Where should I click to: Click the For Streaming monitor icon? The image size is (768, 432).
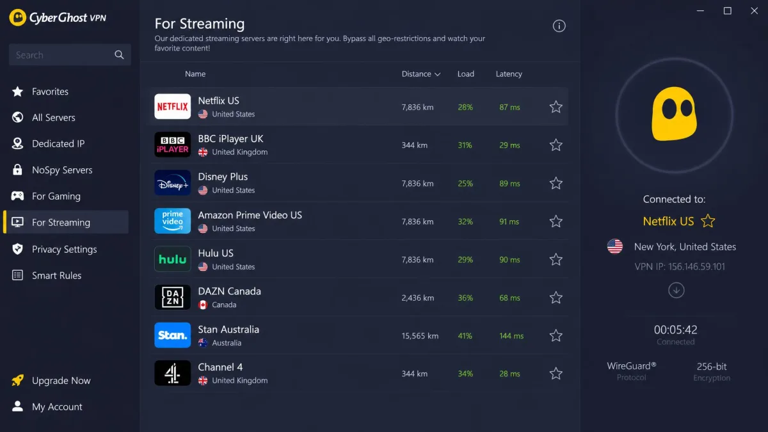pos(18,223)
